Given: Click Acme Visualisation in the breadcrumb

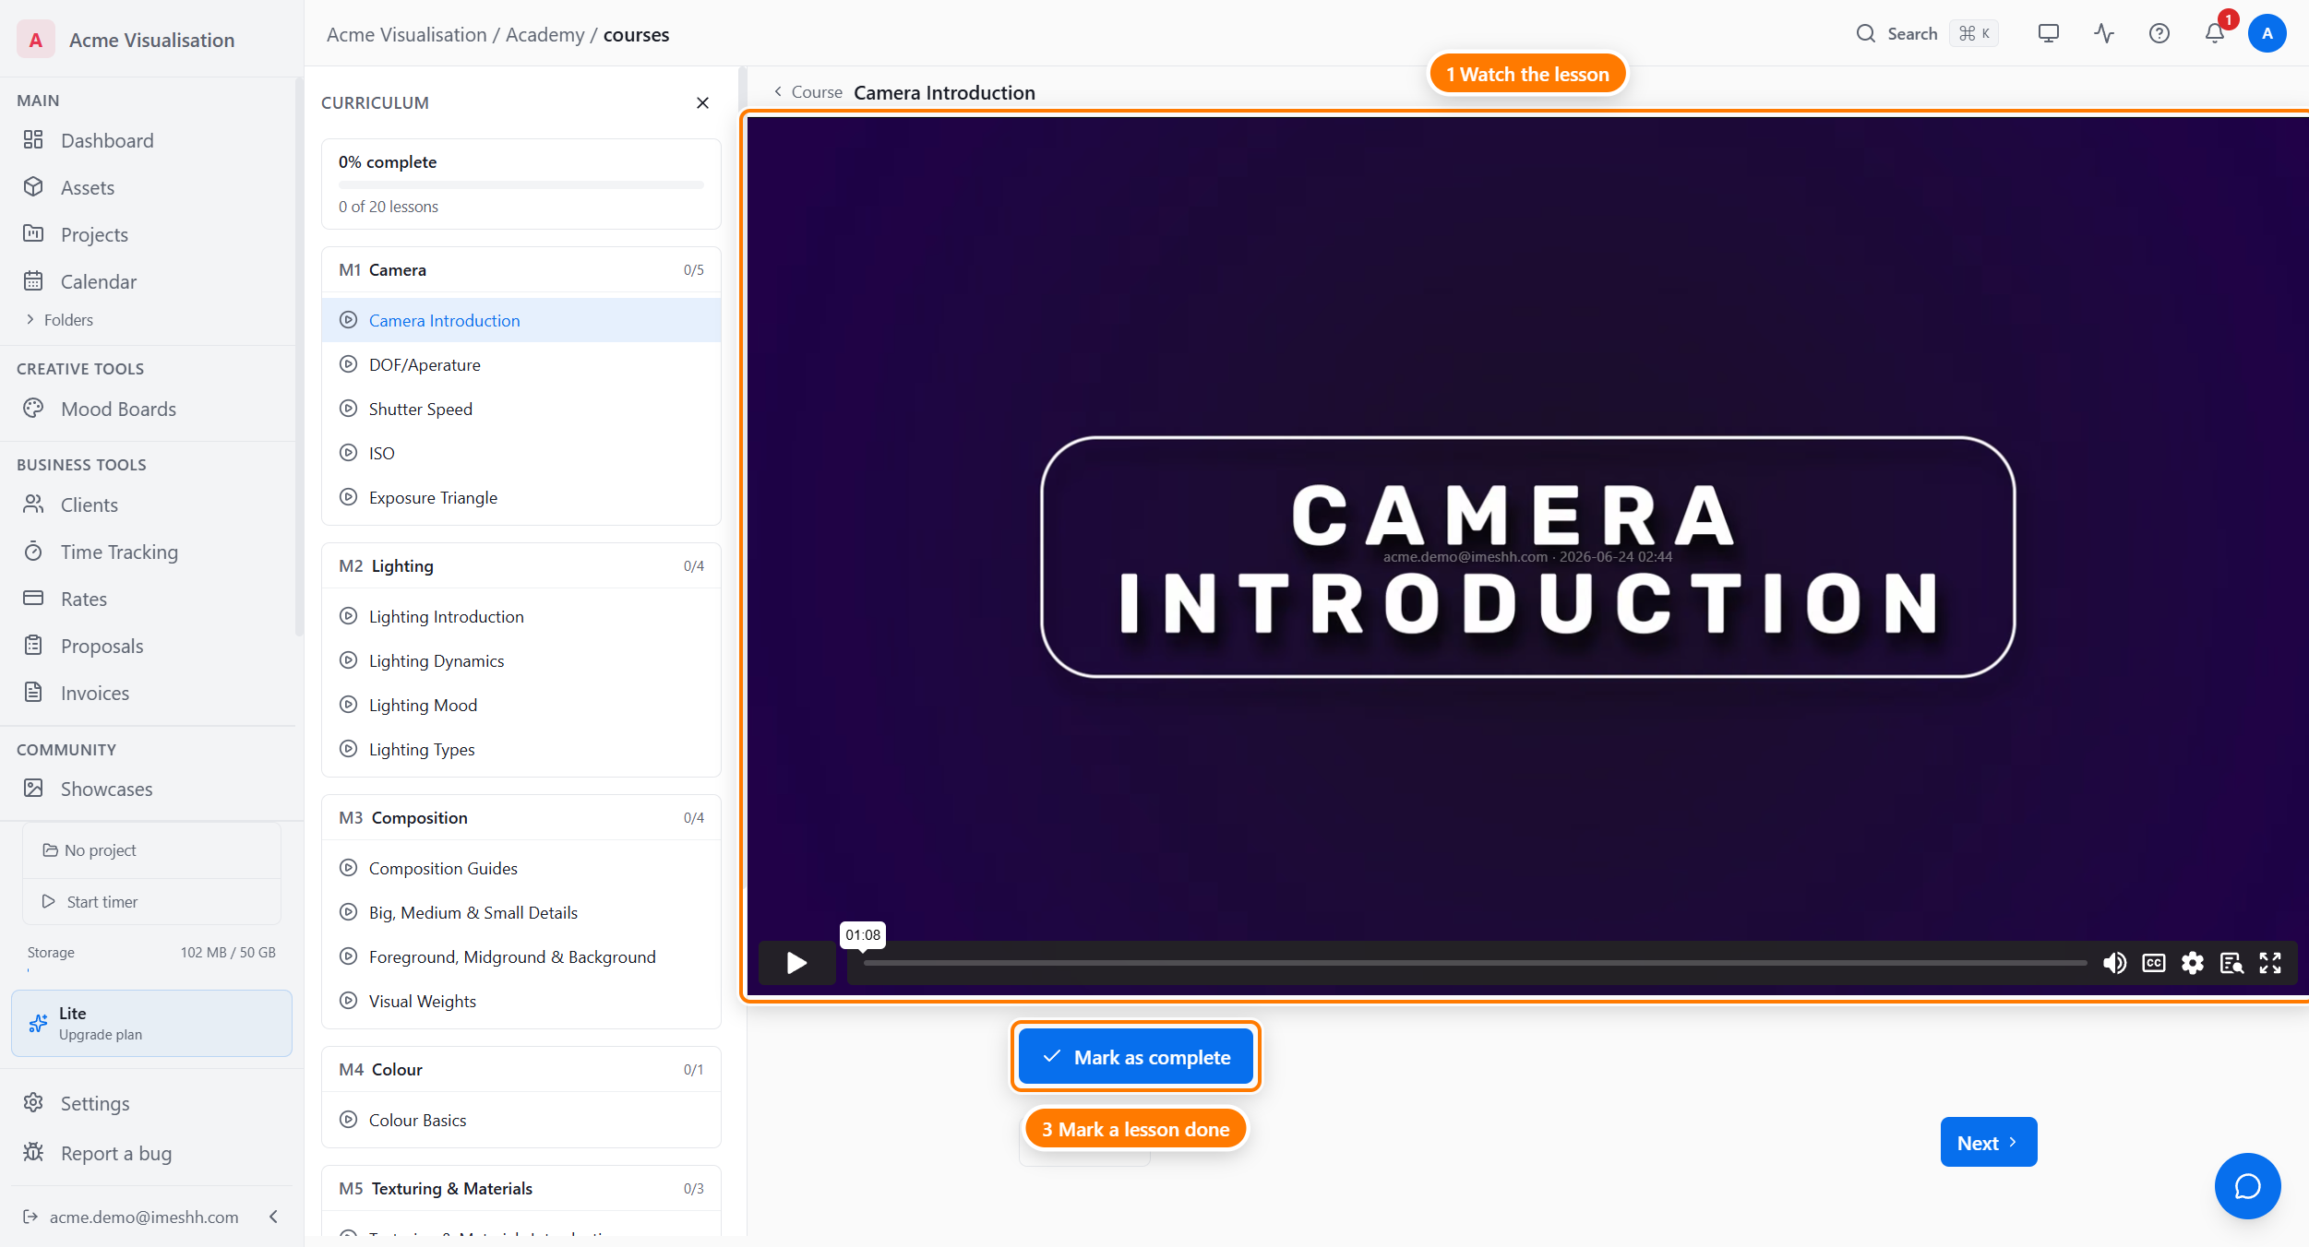Looking at the screenshot, I should pos(406,35).
